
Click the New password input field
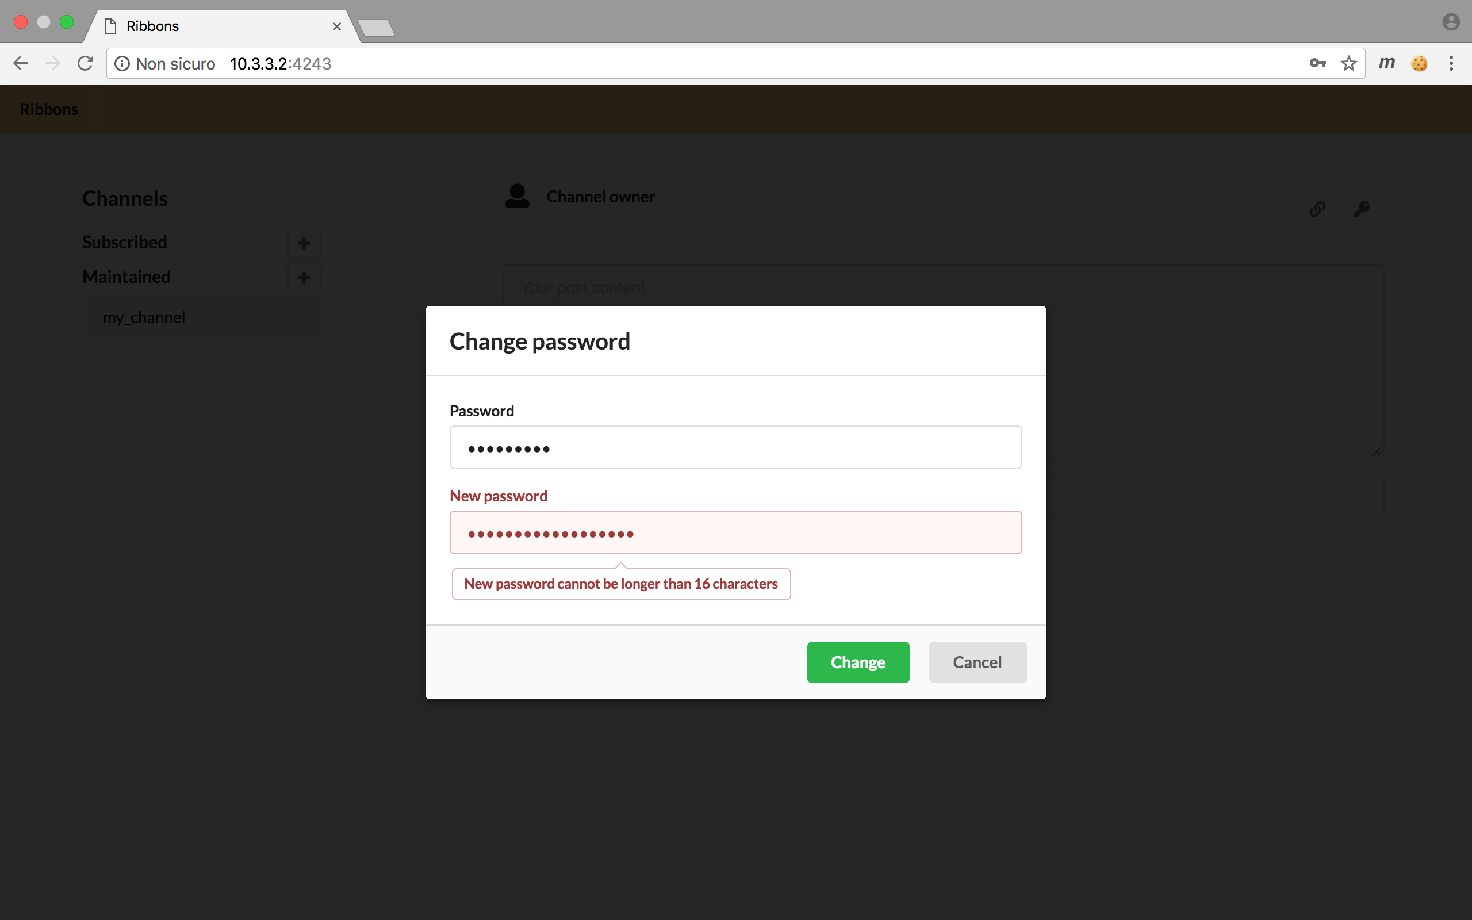735,532
